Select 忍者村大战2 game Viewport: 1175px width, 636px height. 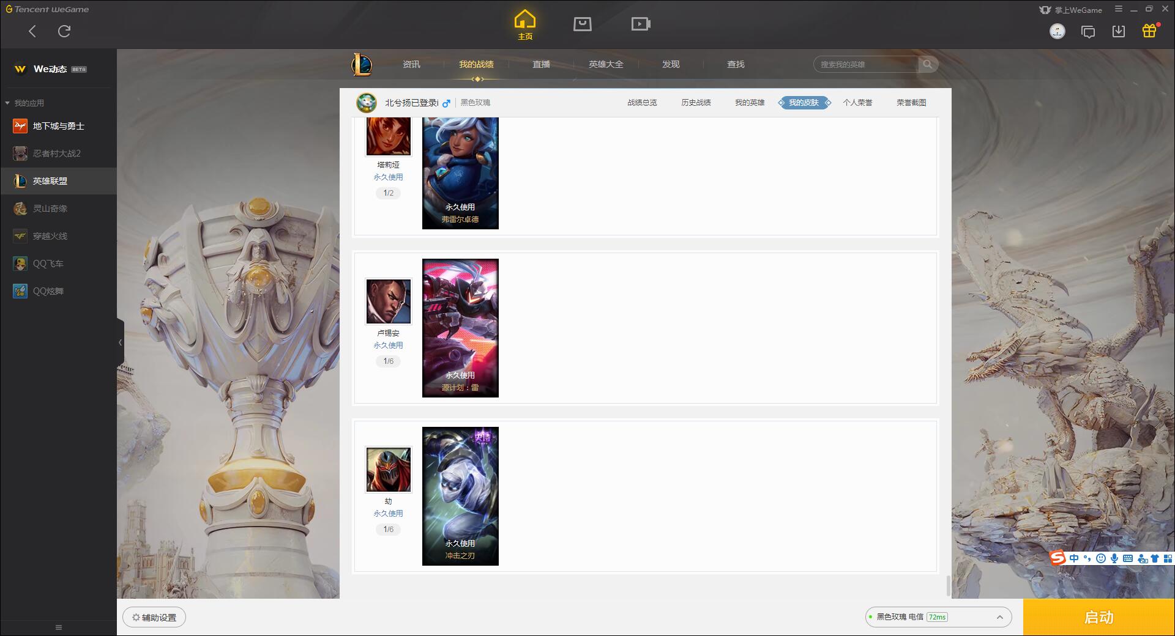(x=58, y=153)
